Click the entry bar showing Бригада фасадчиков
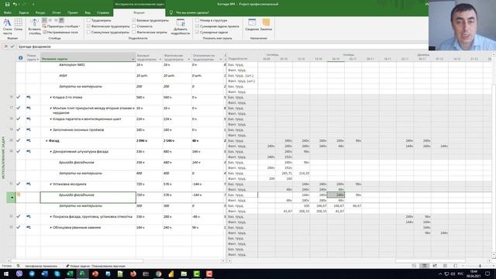496x279 pixels. [222, 46]
